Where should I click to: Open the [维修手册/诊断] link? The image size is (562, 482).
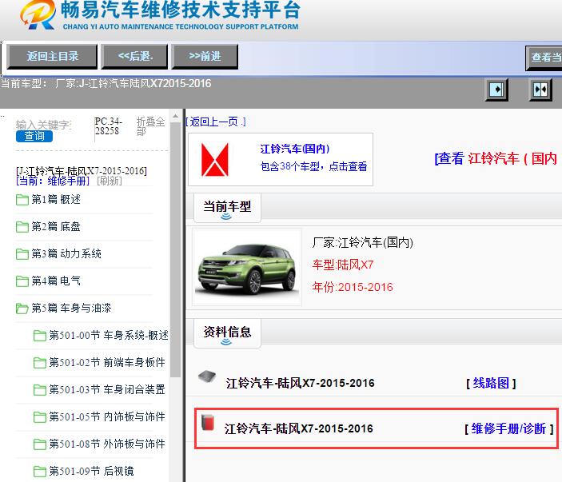click(509, 428)
